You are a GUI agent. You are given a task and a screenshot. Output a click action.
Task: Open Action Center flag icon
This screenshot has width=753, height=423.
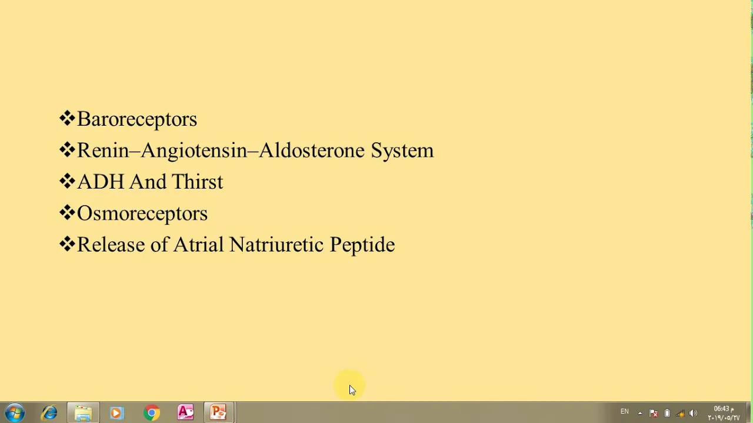(654, 413)
